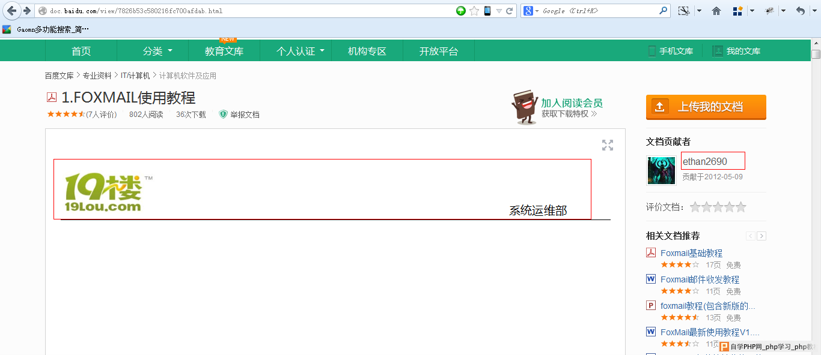Expand the colored squares extension dropdown

point(752,11)
